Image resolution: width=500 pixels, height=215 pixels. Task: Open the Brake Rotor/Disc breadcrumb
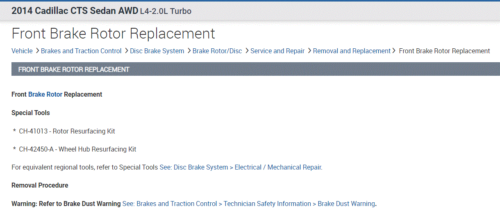(217, 51)
